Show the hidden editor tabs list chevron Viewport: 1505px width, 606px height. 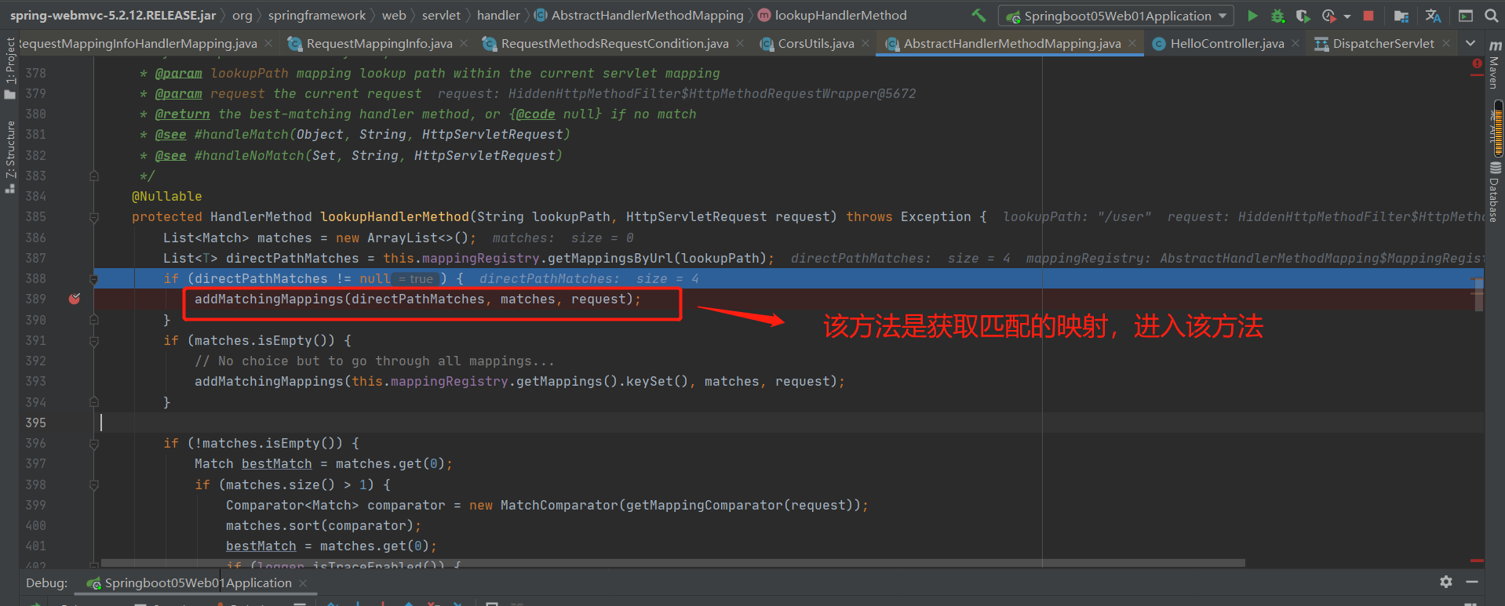(x=1470, y=44)
